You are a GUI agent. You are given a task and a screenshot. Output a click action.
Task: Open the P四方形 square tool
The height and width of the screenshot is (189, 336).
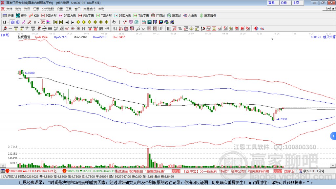click(49, 16)
